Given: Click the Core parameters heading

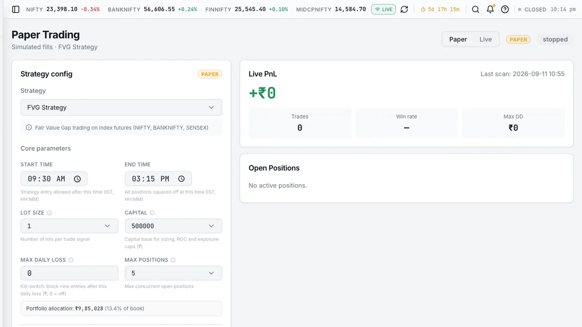Looking at the screenshot, I should 46,149.
